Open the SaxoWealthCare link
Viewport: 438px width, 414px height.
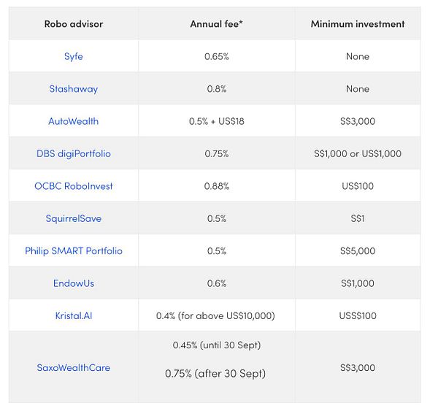pos(74,367)
